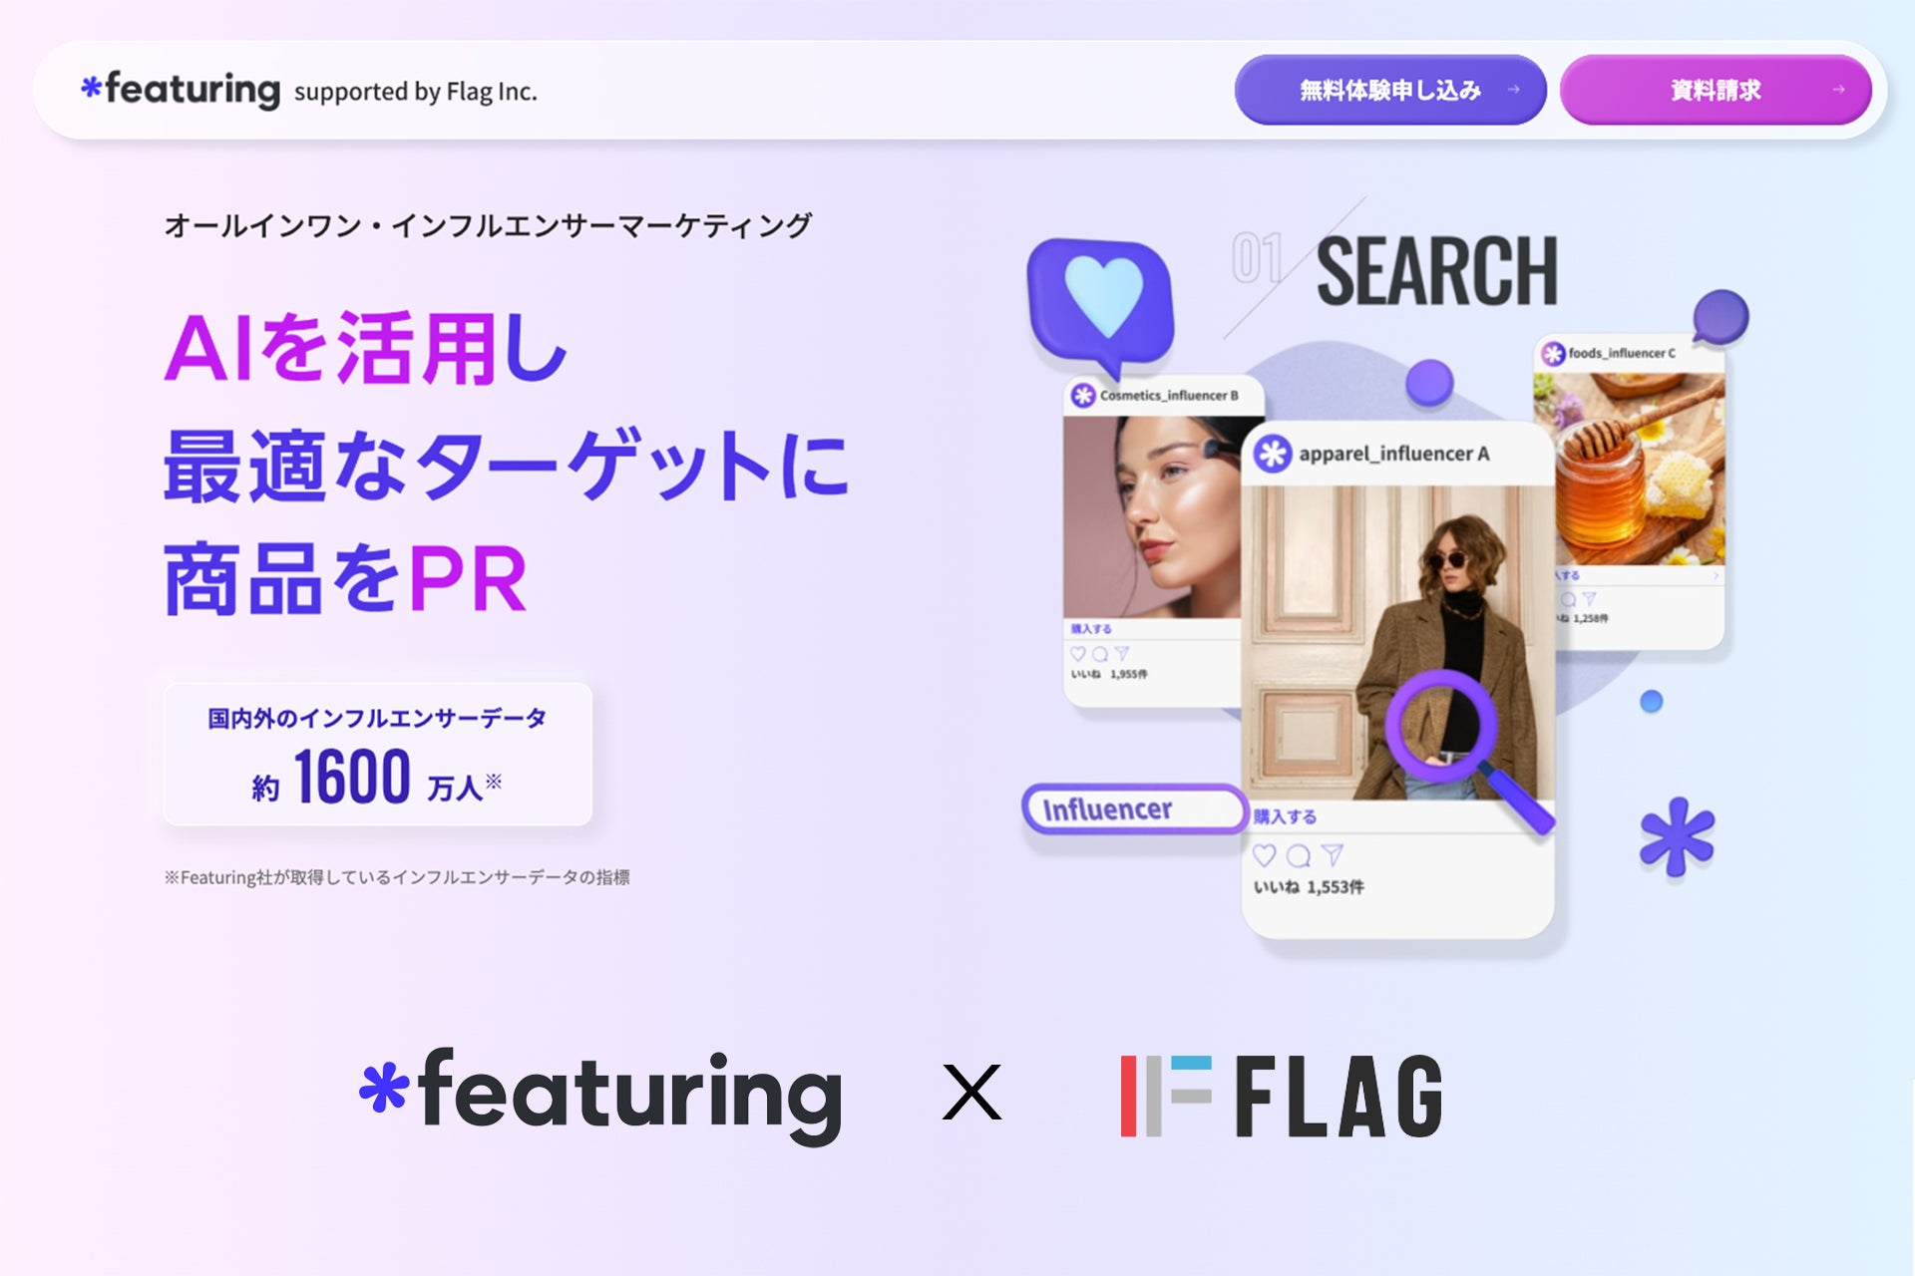The height and width of the screenshot is (1276, 1915).
Task: Click the apparel_influencer A avatar icon
Action: (1273, 454)
